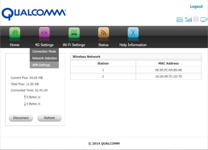Open the Home menu label
Screen dimensions: 208x150
pos(15,45)
